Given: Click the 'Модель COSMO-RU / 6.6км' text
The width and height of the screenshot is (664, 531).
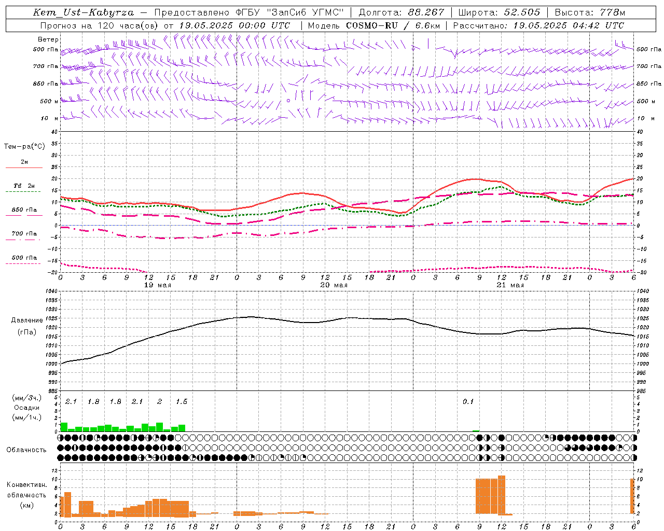Looking at the screenshot, I should click(x=374, y=25).
